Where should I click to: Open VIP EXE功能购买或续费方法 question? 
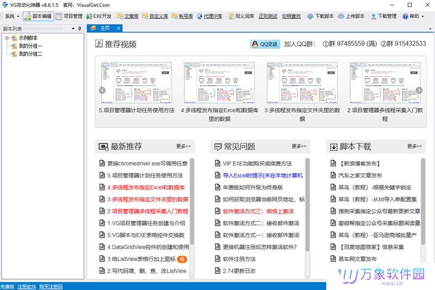[x=257, y=164]
